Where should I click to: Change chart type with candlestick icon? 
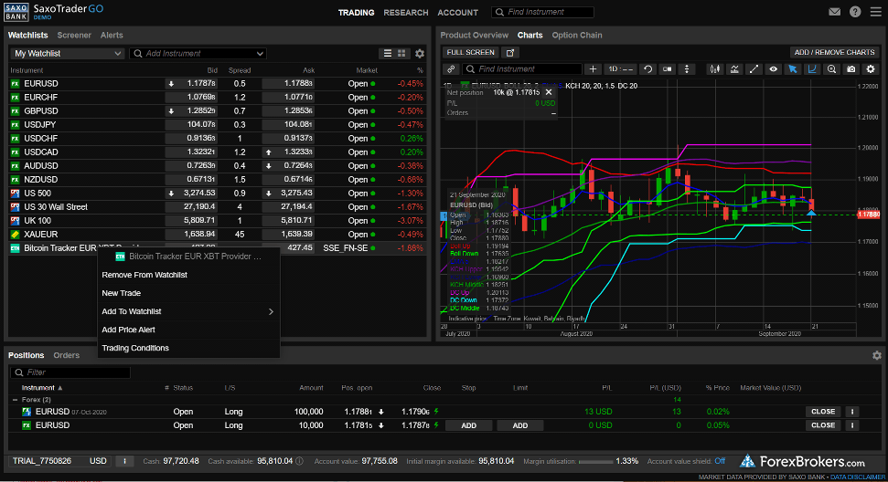[715, 69]
